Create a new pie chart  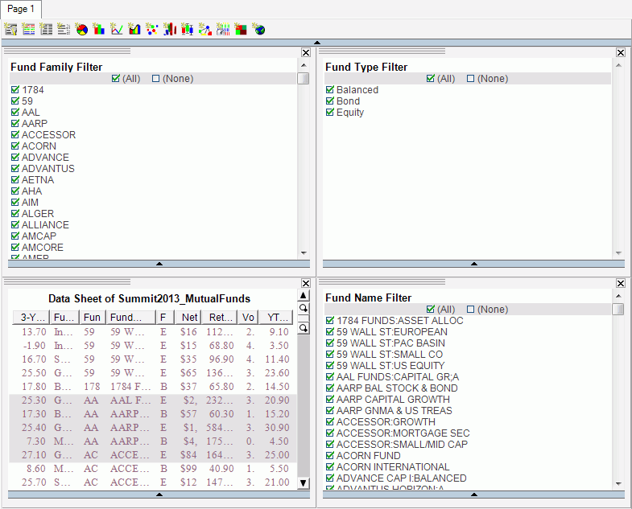coord(81,30)
